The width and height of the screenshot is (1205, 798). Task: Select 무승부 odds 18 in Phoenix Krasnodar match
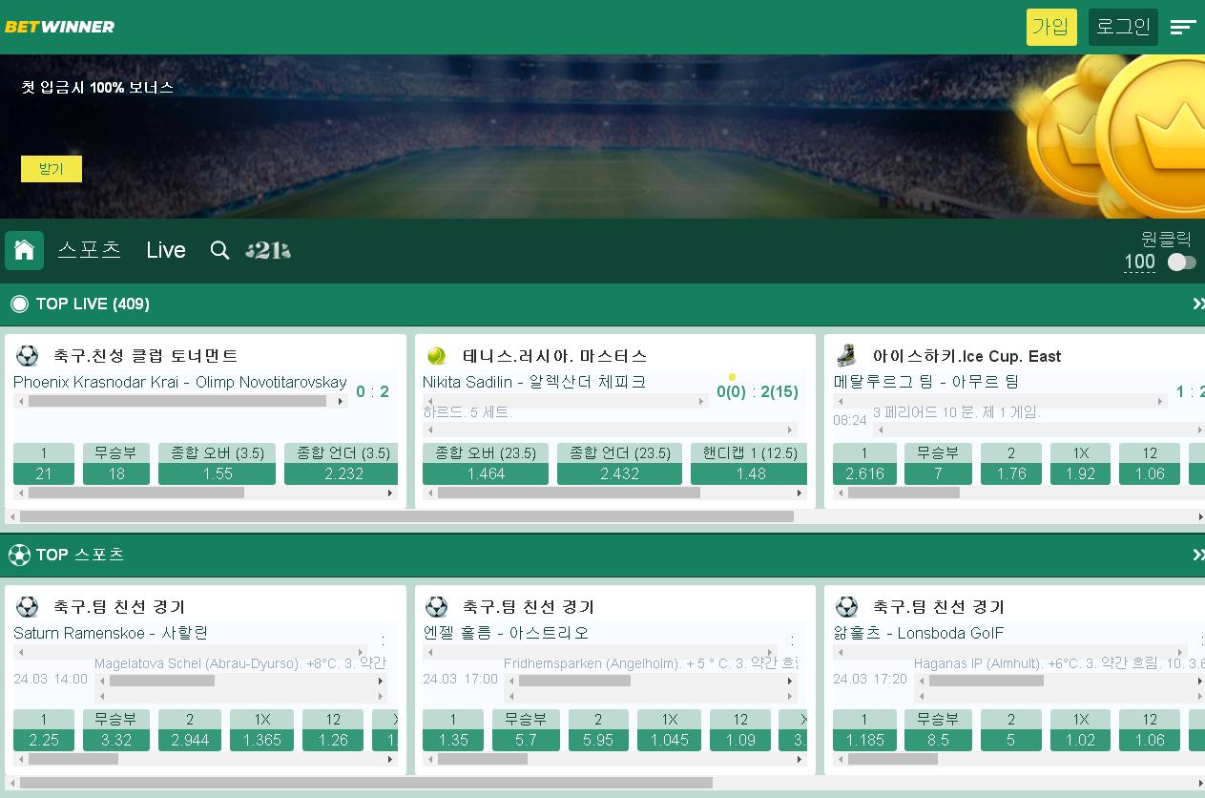point(116,464)
